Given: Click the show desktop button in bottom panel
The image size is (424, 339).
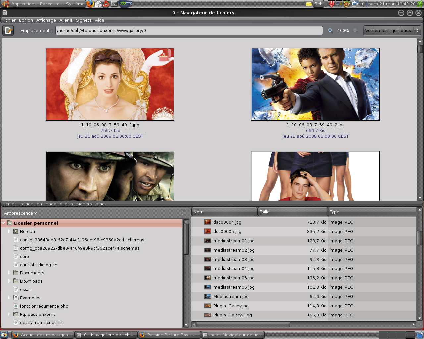Looking at the screenshot, I should (4, 335).
